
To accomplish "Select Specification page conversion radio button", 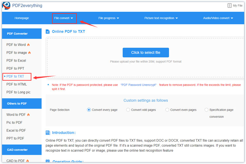I will click(206, 110).
